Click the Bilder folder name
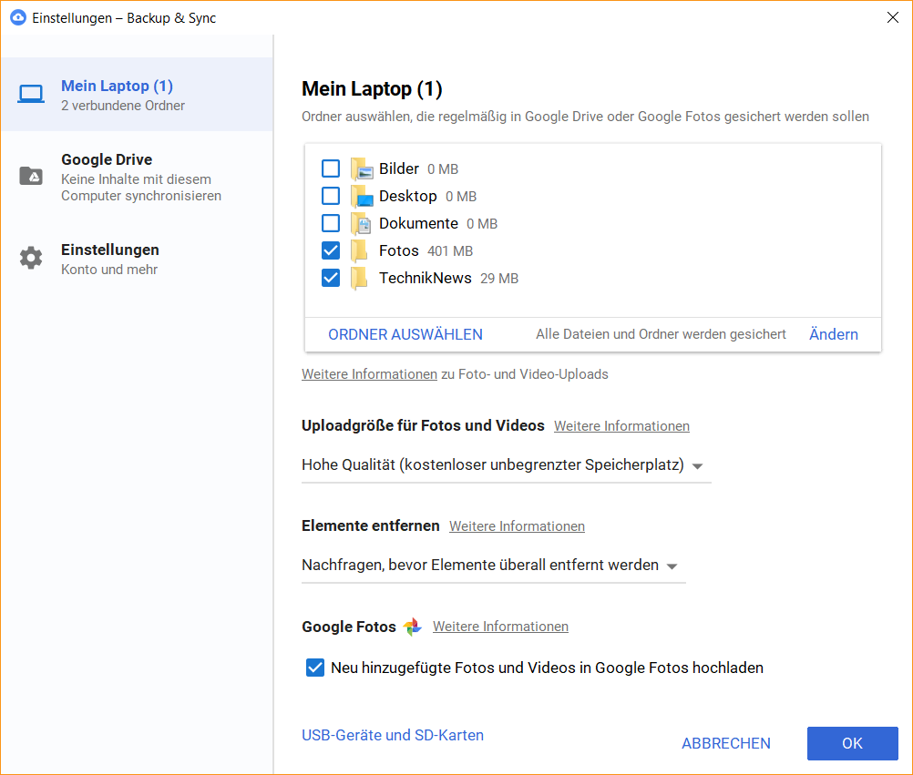 [399, 168]
